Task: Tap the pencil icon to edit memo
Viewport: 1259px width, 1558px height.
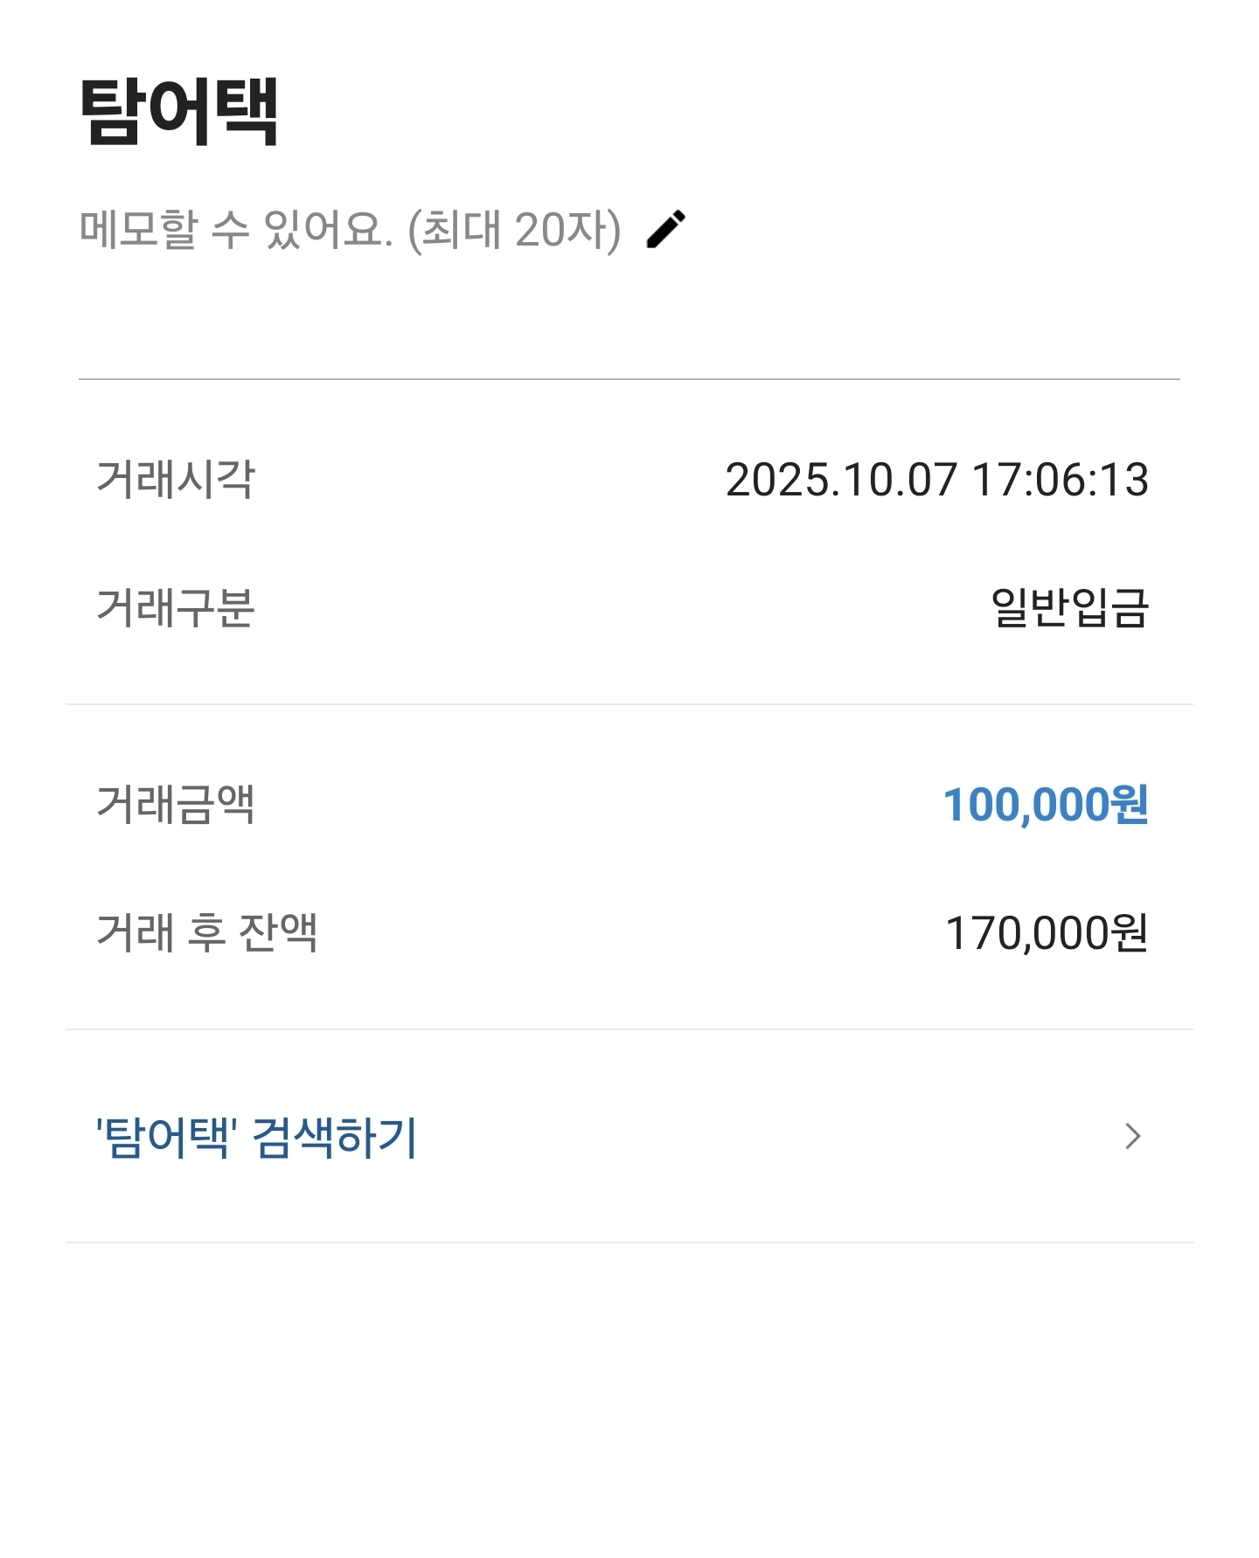Action: [666, 230]
